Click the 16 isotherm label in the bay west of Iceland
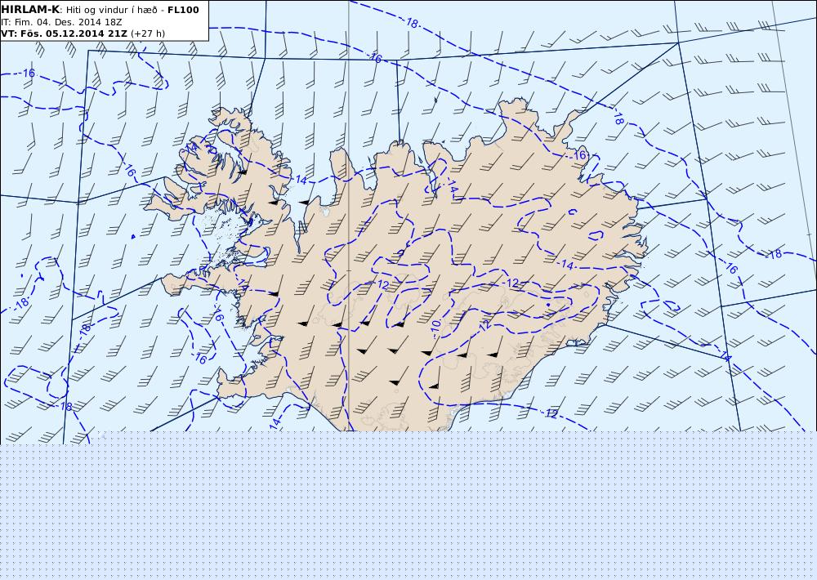The image size is (817, 580). point(201,359)
